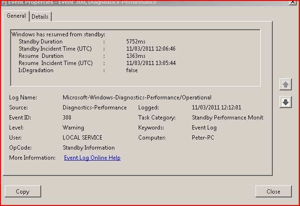Click the Computer label
300x206 pixels.
(152, 138)
